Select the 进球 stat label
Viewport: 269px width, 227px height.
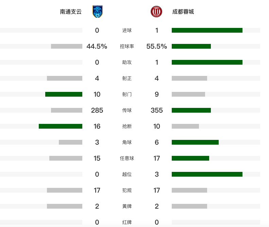(127, 30)
